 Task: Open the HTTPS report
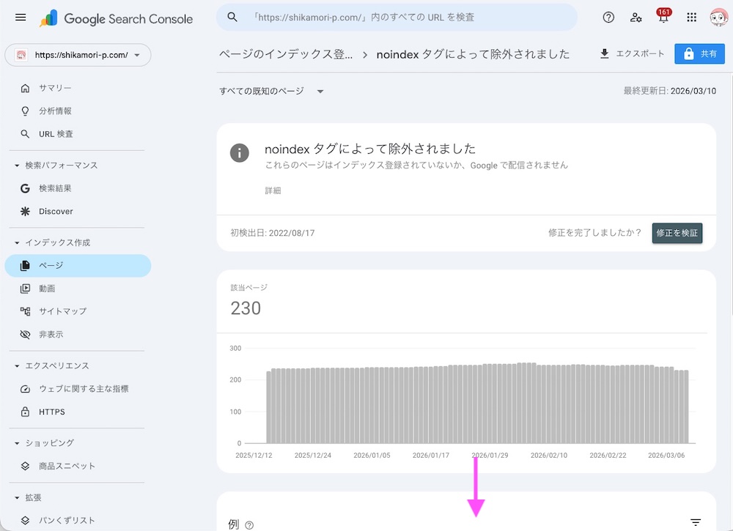pos(51,412)
